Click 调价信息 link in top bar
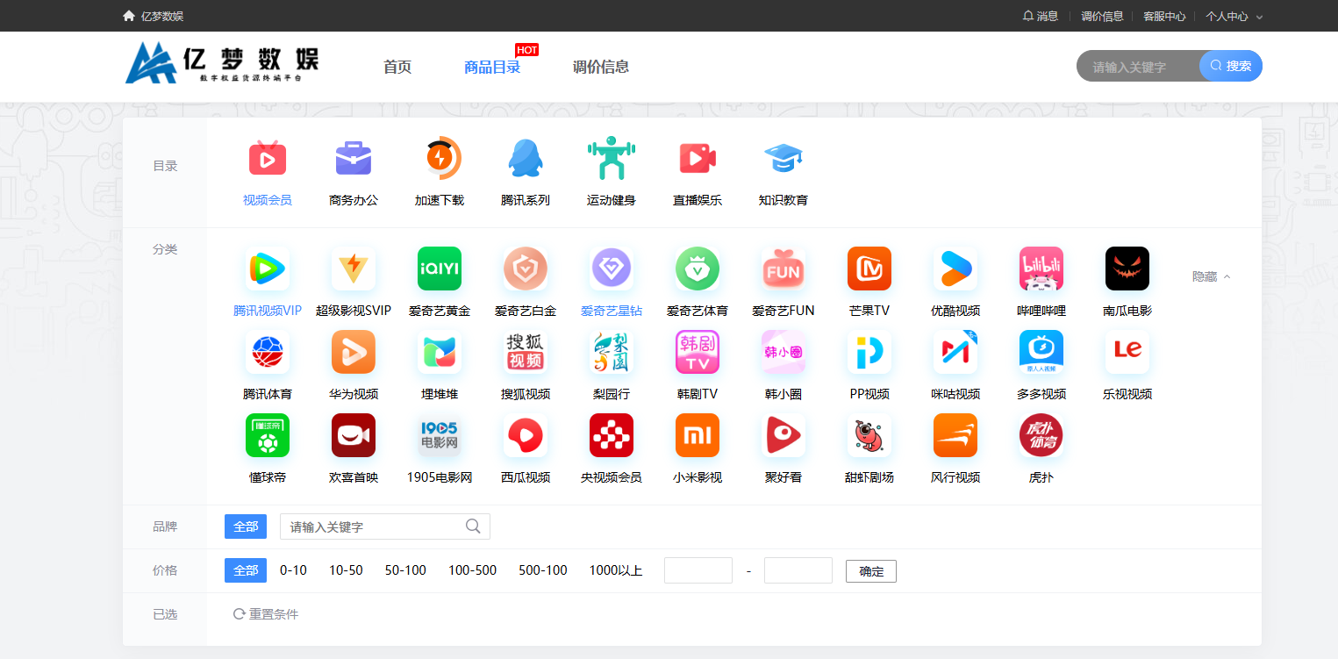The width and height of the screenshot is (1338, 659). pyautogui.click(x=1102, y=16)
